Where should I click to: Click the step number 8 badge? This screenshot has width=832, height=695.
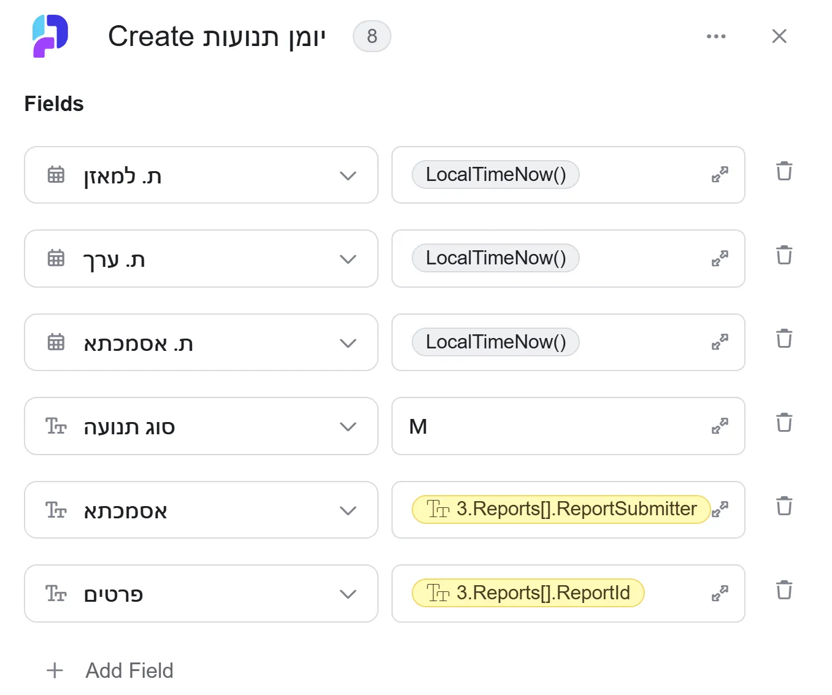click(372, 36)
